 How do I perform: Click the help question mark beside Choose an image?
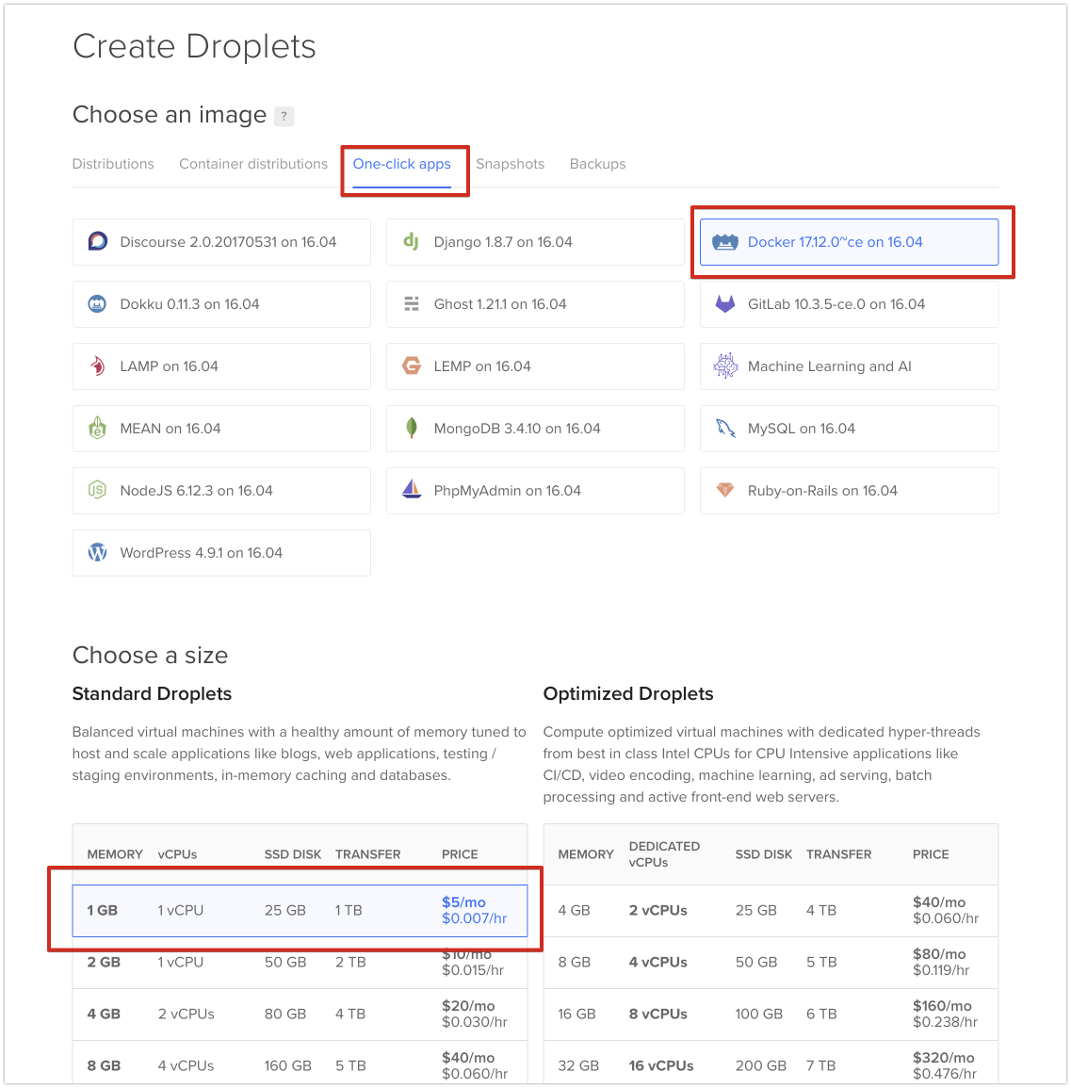point(284,116)
